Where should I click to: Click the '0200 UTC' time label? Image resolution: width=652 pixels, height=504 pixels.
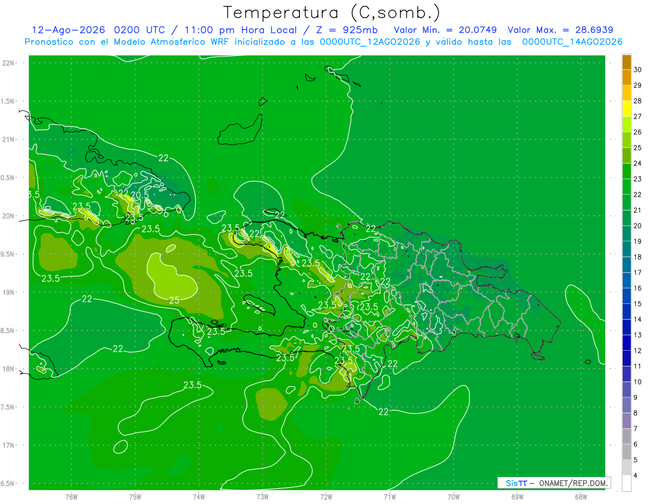[139, 30]
